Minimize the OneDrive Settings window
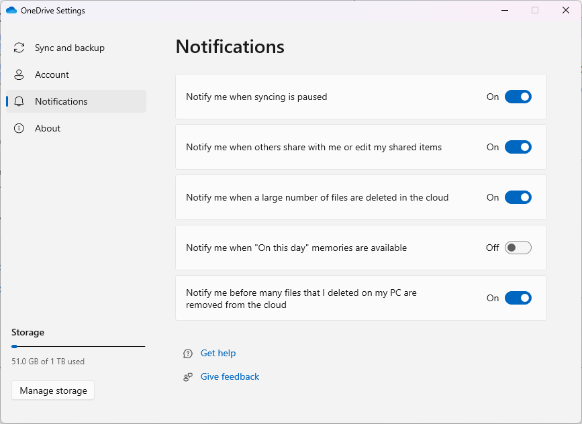This screenshot has width=582, height=424. [505, 10]
